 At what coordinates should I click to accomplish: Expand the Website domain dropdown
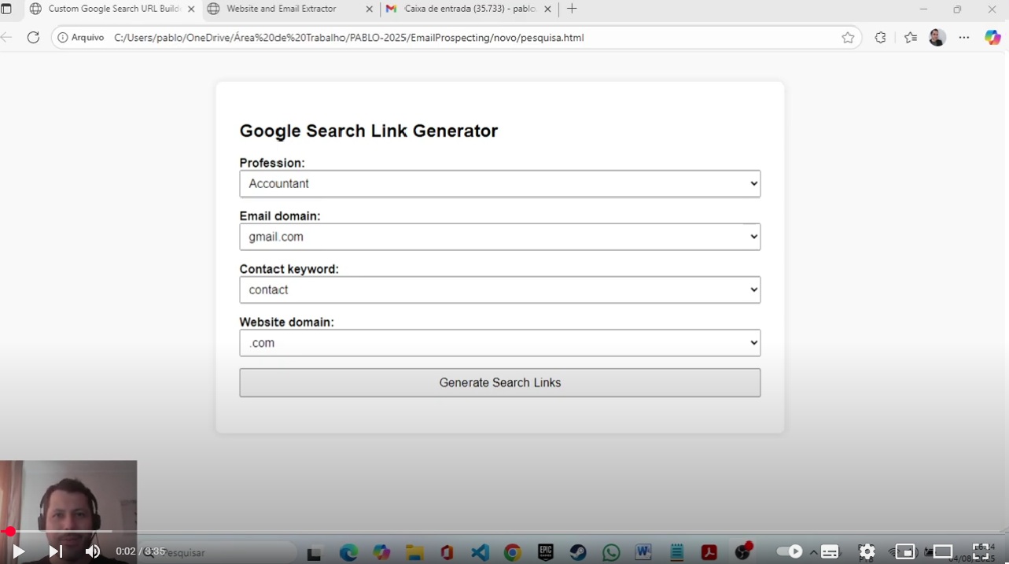click(499, 343)
